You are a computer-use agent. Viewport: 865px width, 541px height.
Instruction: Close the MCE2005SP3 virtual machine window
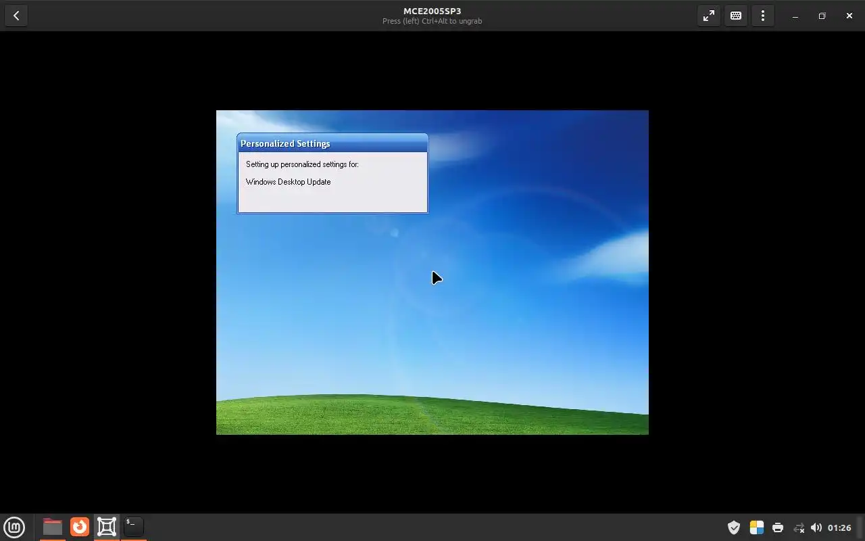[x=849, y=16]
